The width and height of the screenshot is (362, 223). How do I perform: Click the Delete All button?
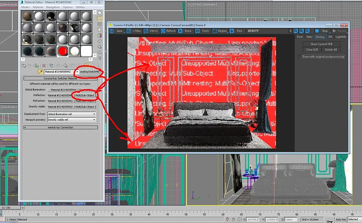pyautogui.click(x=331, y=50)
